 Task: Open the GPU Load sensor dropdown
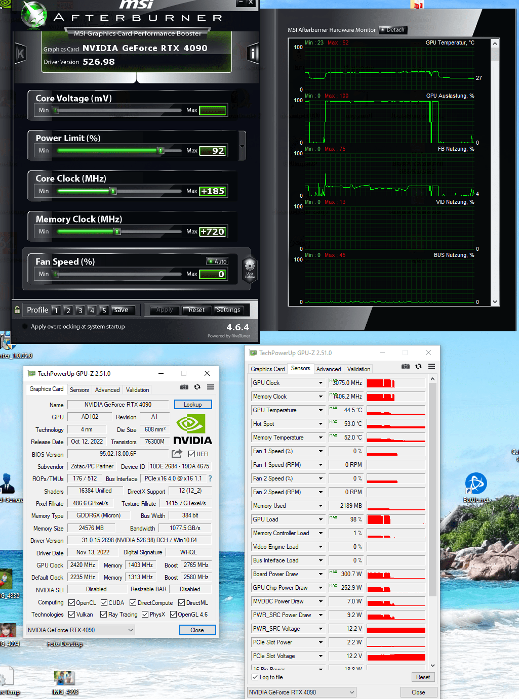point(321,519)
